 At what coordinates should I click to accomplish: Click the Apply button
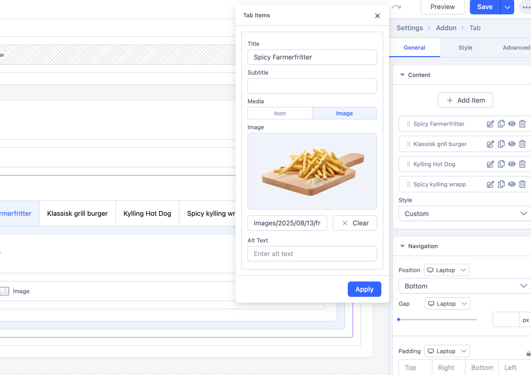click(x=364, y=289)
